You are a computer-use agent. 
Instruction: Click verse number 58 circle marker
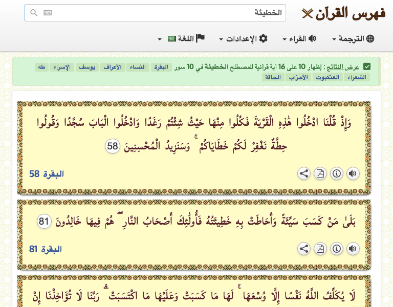pyautogui.click(x=113, y=146)
